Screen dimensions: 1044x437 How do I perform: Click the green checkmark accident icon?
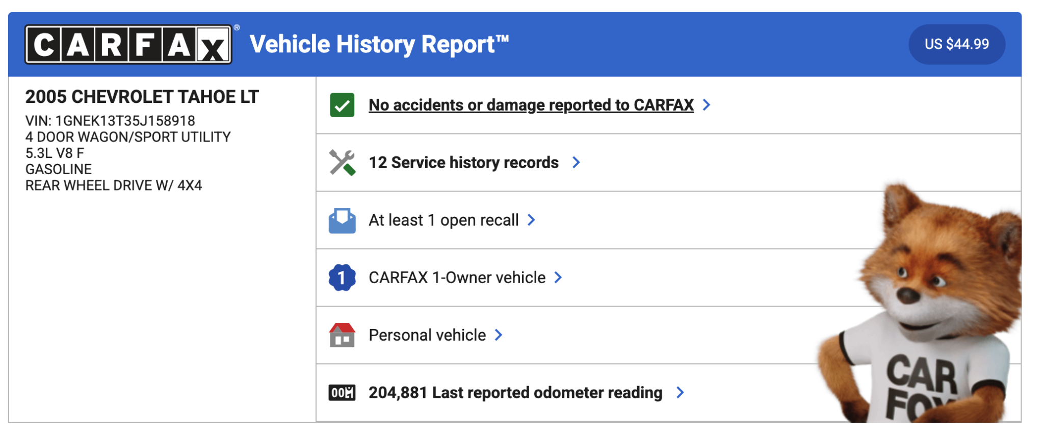point(342,105)
